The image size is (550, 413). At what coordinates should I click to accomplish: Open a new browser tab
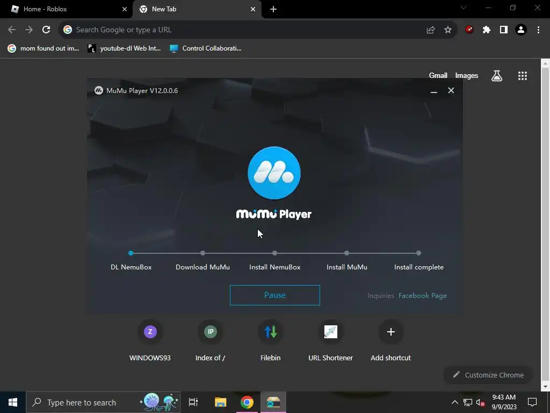pos(273,9)
